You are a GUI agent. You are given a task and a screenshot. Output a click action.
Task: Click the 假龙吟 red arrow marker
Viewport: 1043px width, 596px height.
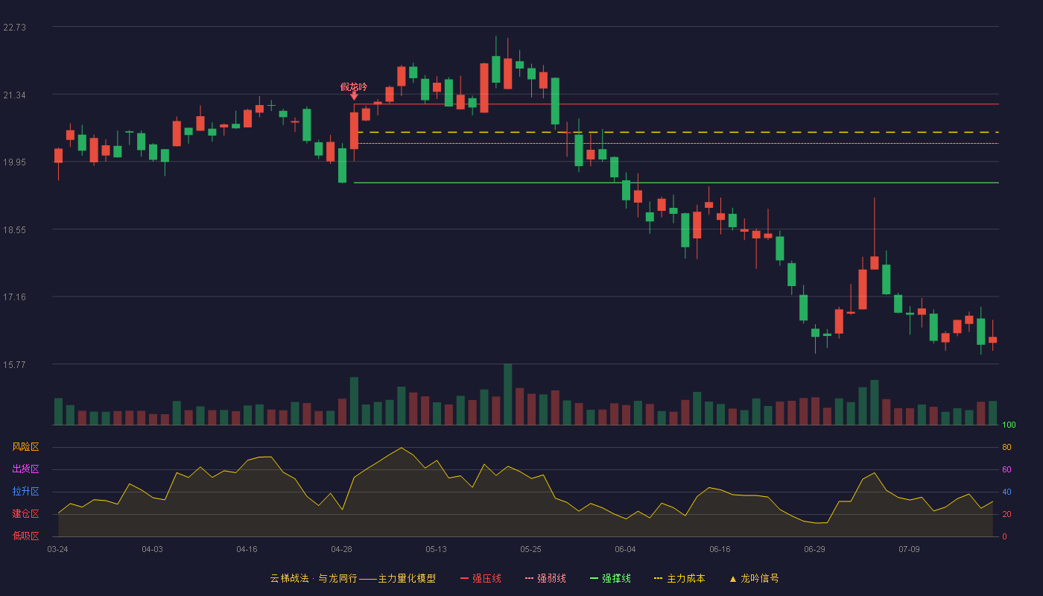click(x=354, y=97)
